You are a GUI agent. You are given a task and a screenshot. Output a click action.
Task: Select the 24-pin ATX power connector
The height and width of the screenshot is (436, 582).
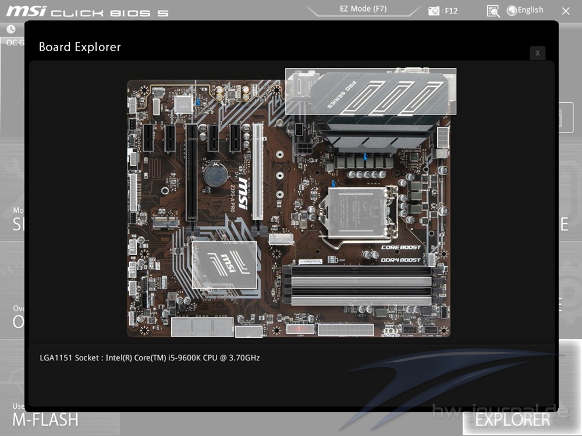[x=346, y=329]
